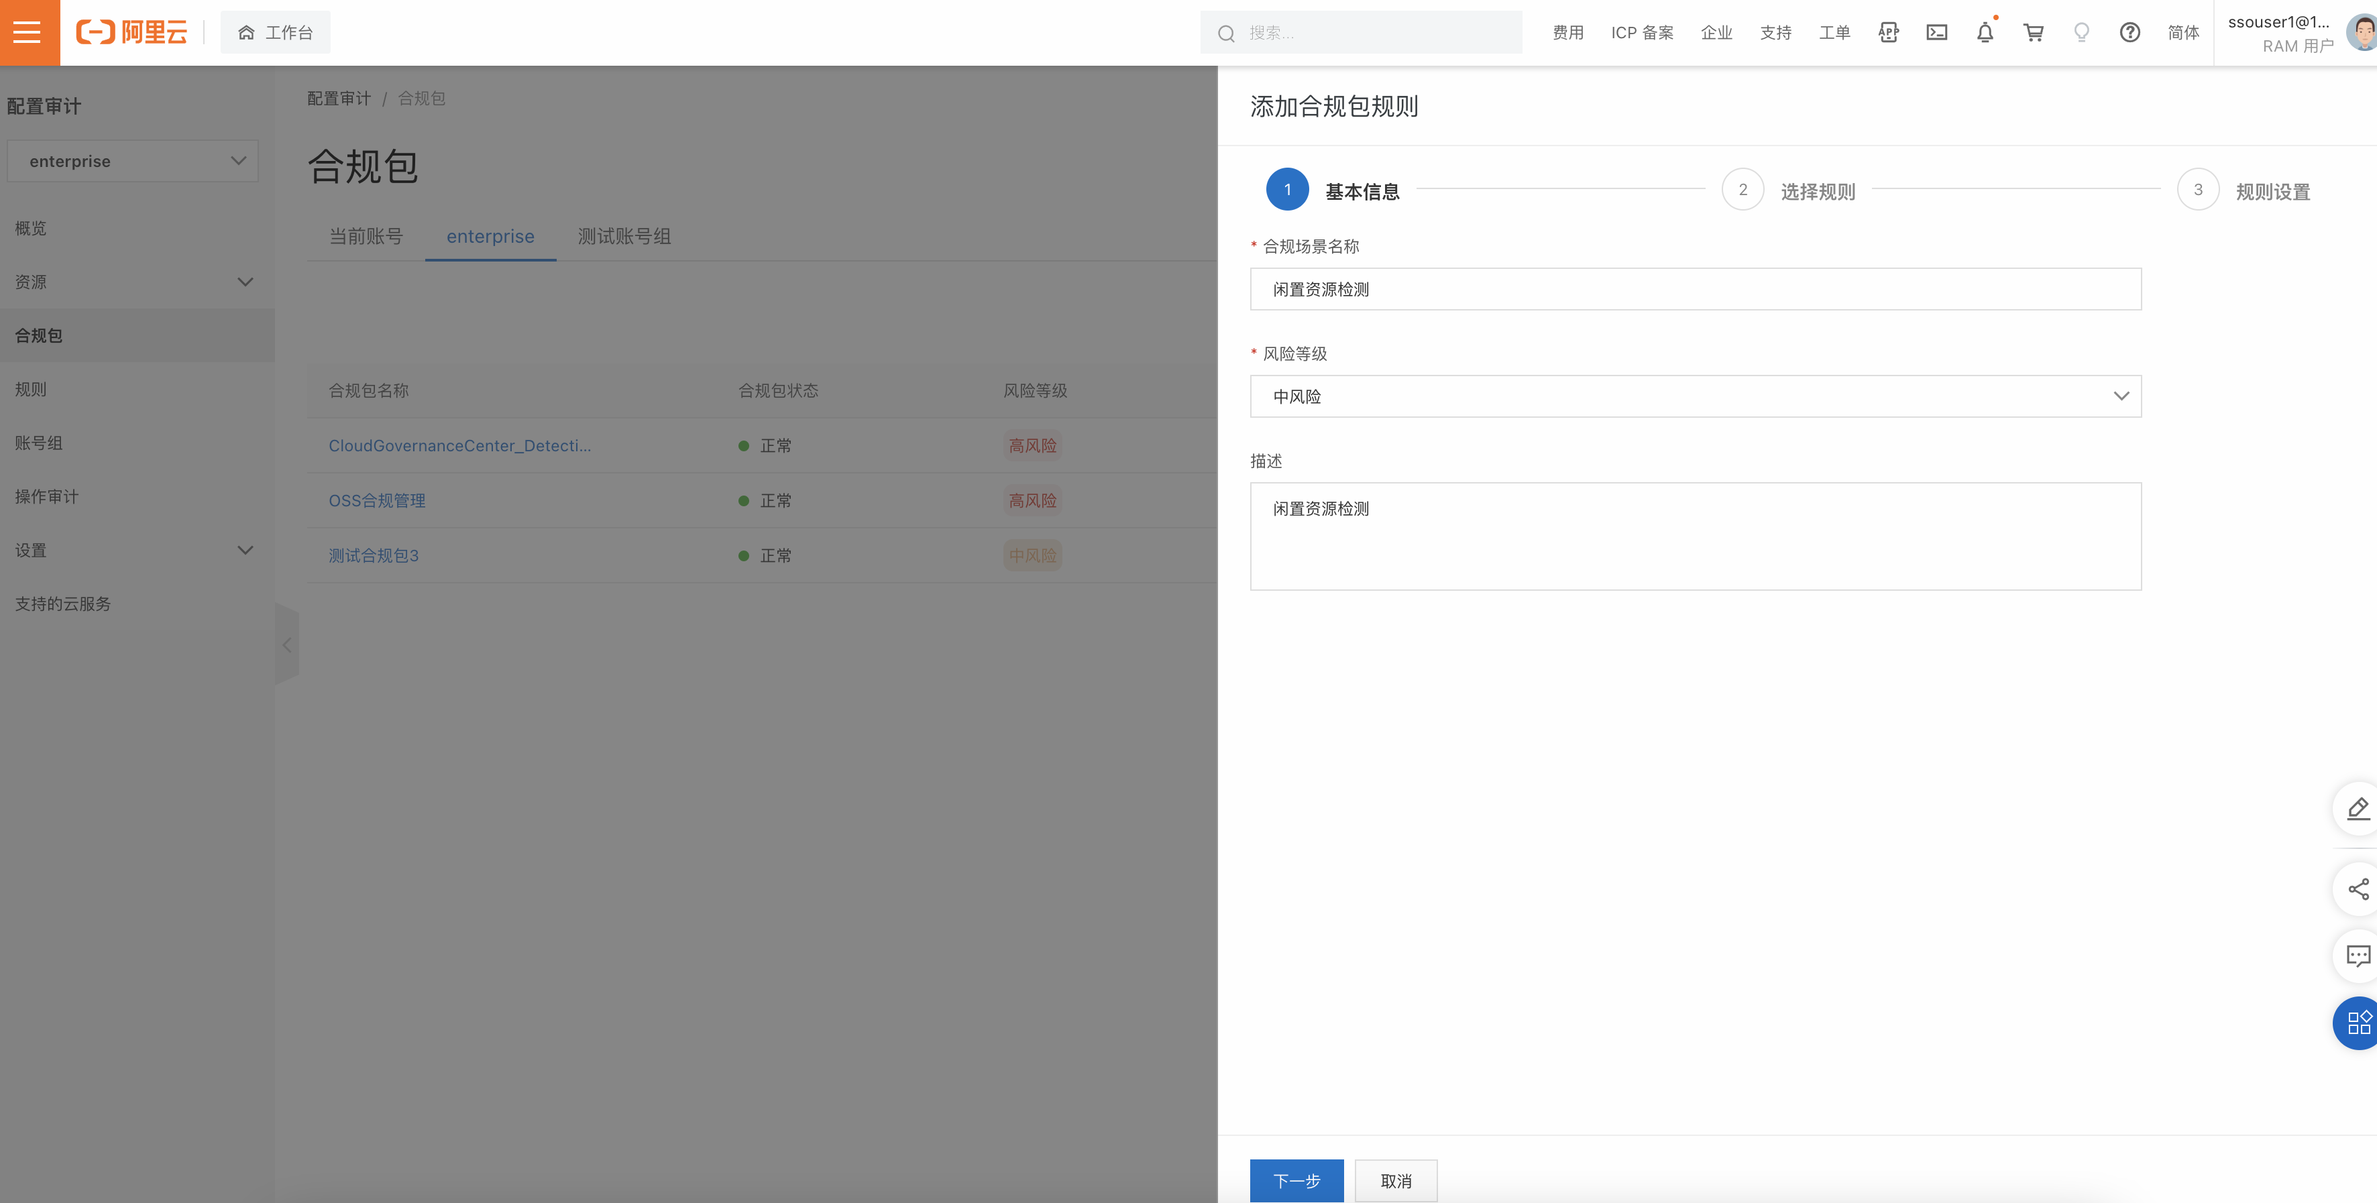Screen dimensions: 2377x1203
Task: Open the 风险等级 dropdown
Action: point(1695,396)
